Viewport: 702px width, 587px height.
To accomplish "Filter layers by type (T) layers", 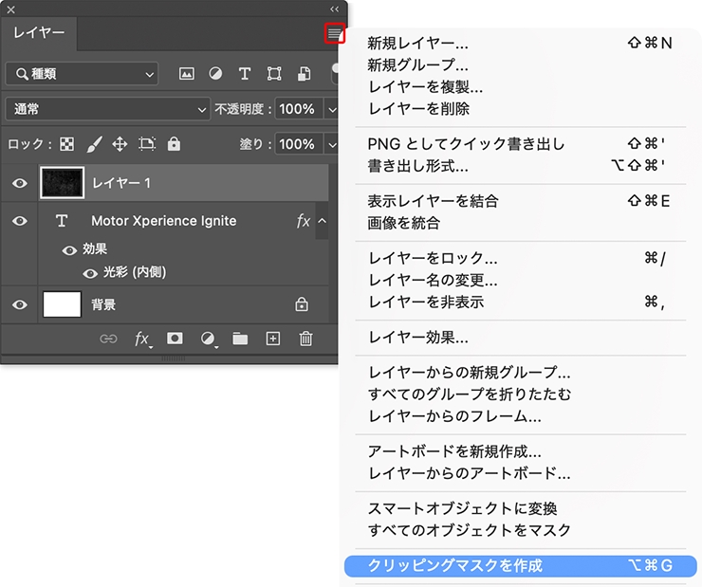I will [244, 74].
